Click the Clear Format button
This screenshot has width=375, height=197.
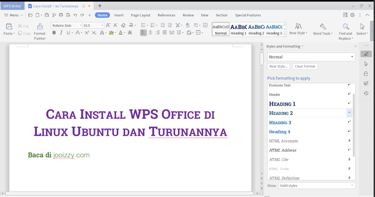pos(305,66)
